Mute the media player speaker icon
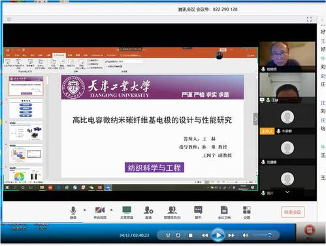The image size is (326, 246). coord(246,235)
